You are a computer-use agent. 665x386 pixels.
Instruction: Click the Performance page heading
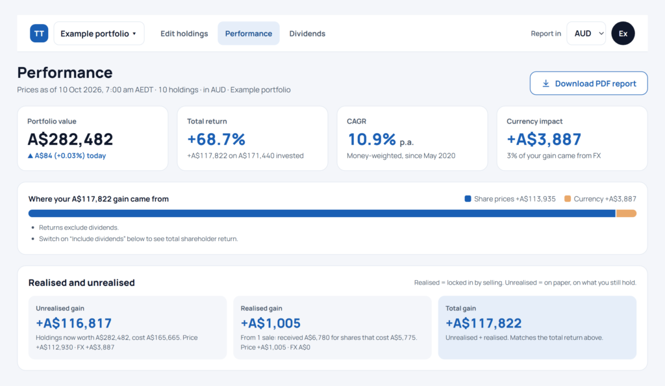pos(65,73)
